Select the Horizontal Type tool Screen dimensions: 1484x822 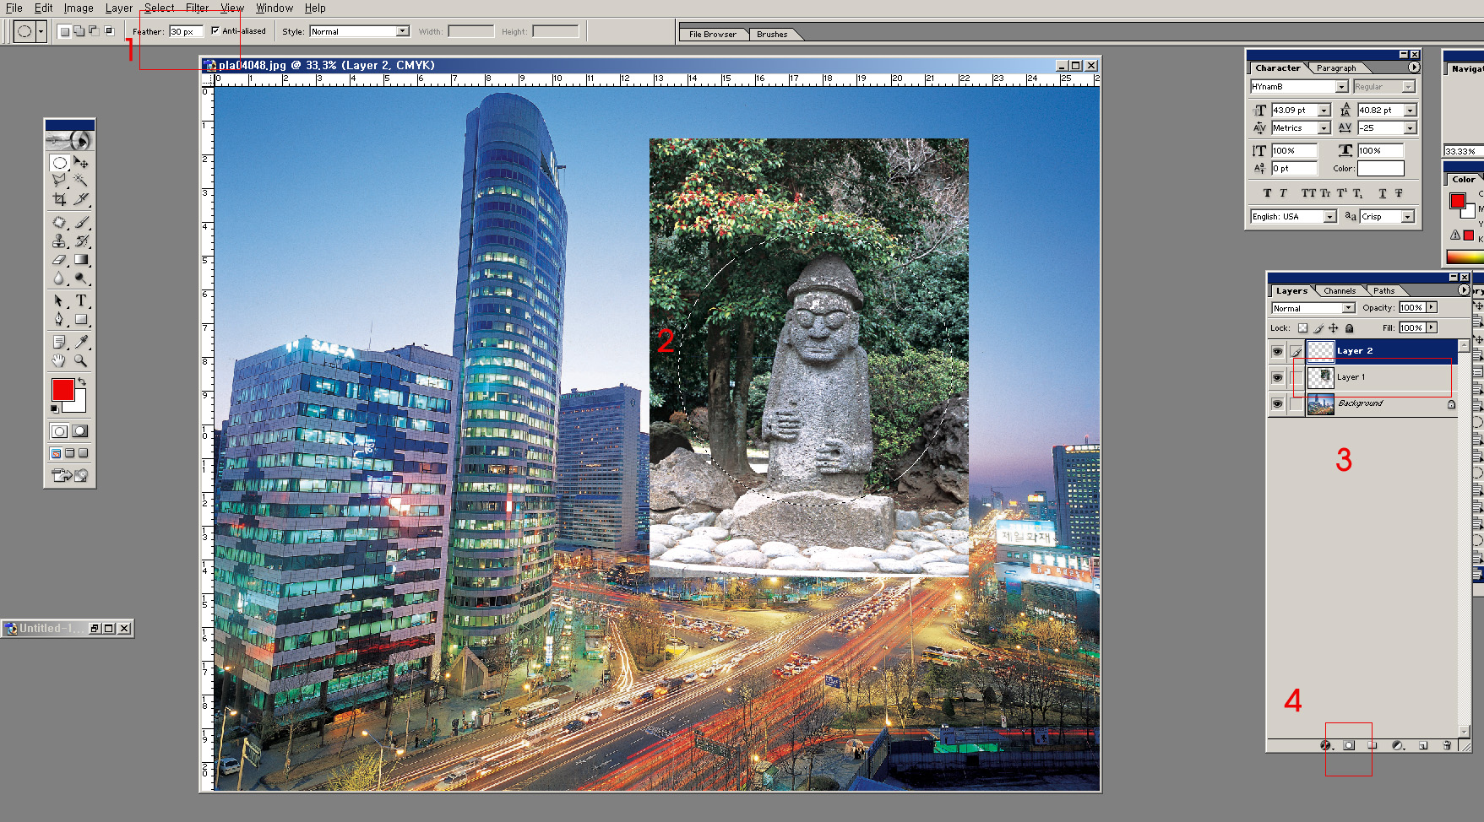coord(81,300)
